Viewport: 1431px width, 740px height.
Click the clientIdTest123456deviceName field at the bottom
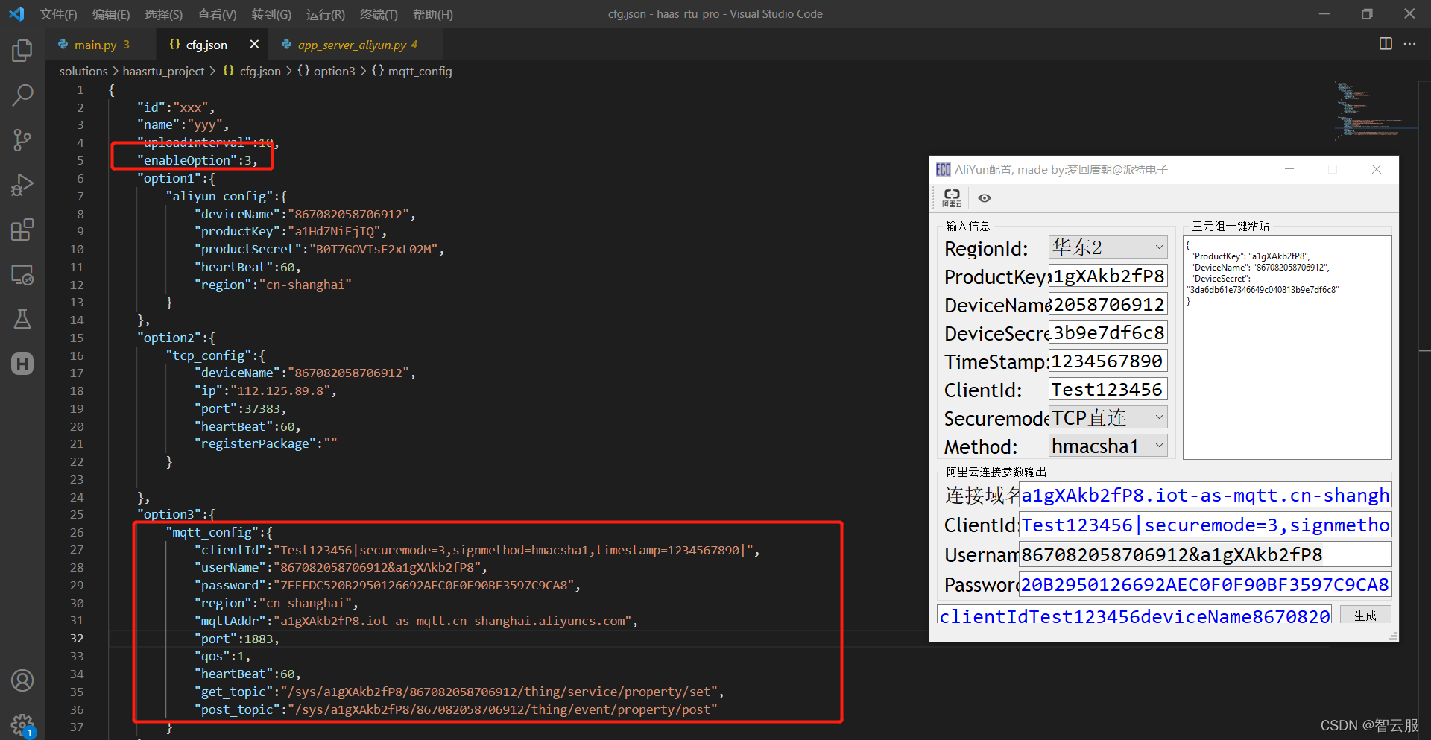(1134, 616)
